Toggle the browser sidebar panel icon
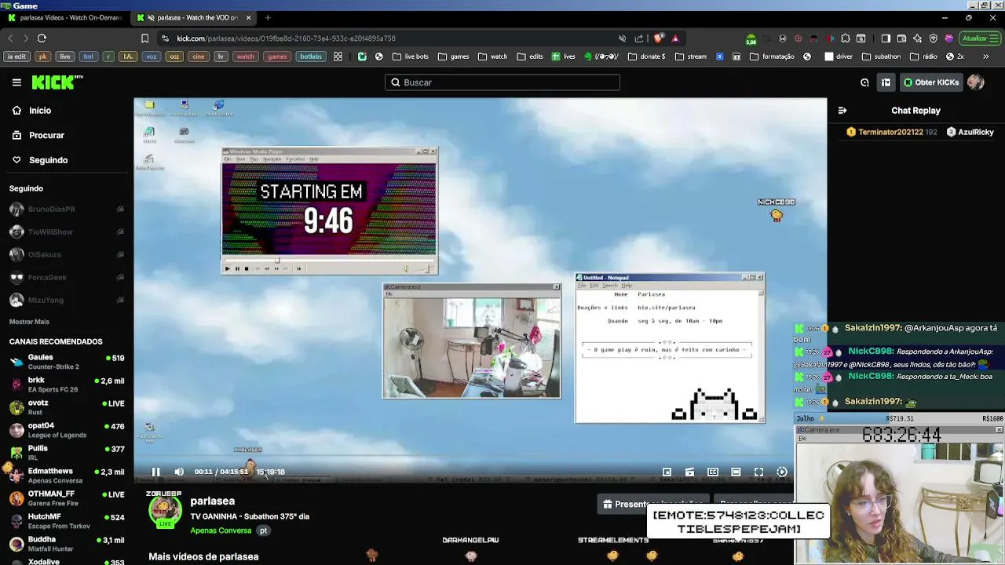 click(886, 38)
